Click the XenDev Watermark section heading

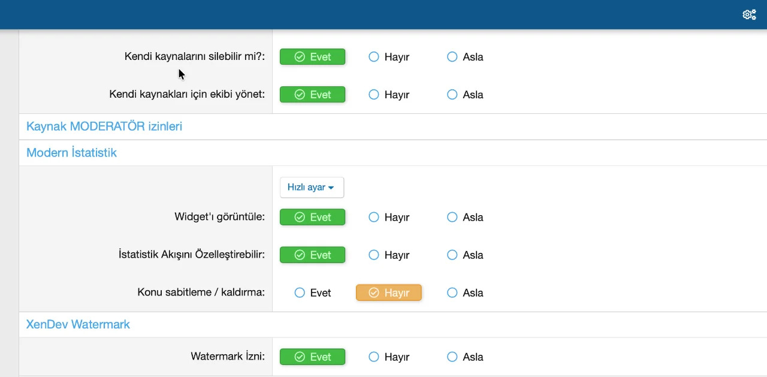pyautogui.click(x=78, y=324)
